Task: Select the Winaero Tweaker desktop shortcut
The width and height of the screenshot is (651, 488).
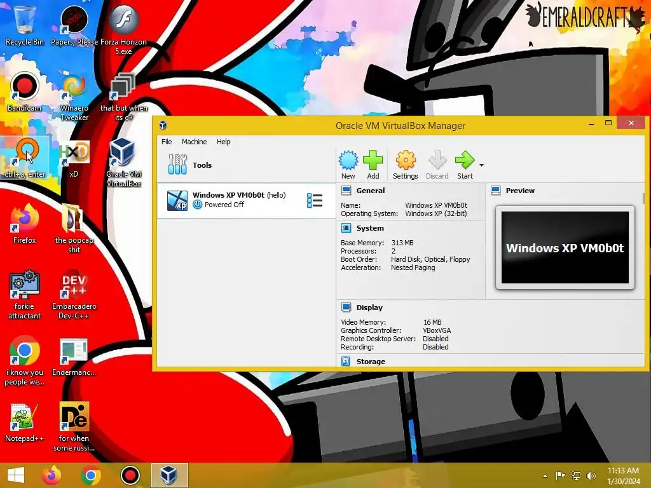Action: click(74, 97)
